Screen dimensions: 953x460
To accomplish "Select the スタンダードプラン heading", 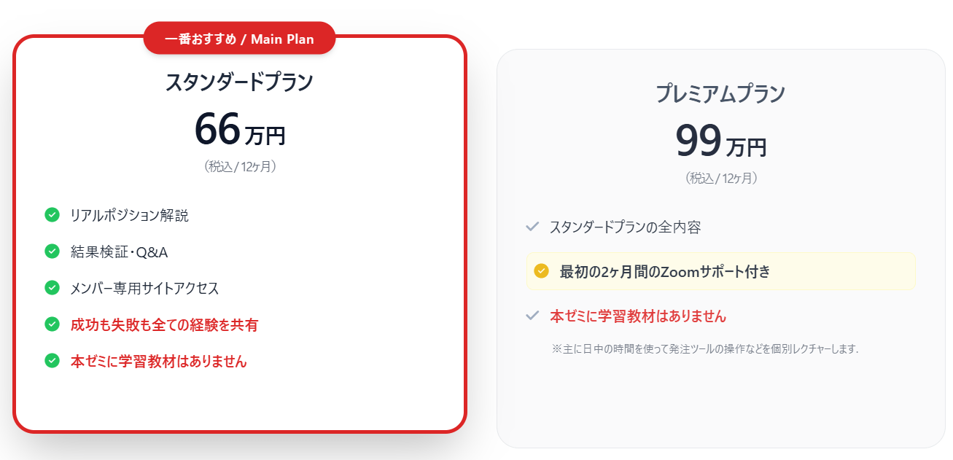I will coord(239,82).
